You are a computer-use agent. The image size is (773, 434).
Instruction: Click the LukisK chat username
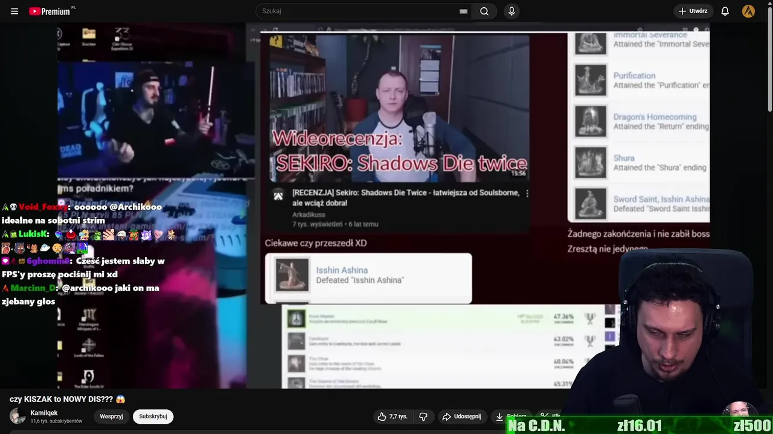tap(33, 234)
